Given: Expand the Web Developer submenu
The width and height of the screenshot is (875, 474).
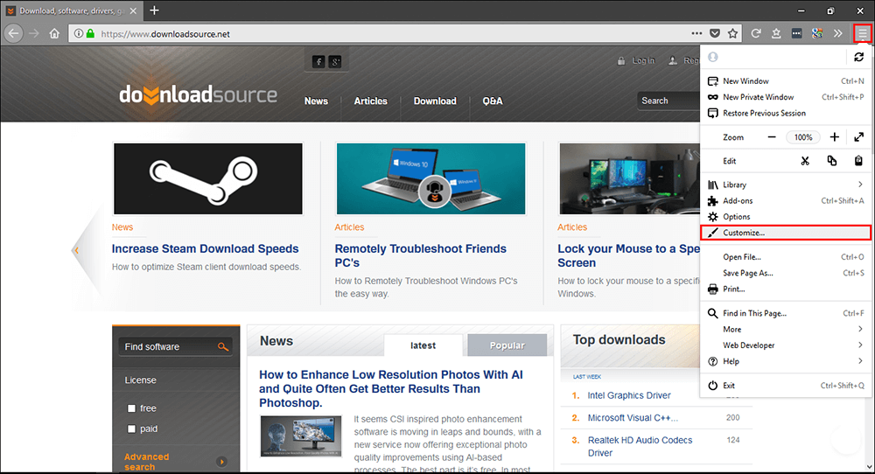Looking at the screenshot, I should click(x=785, y=345).
